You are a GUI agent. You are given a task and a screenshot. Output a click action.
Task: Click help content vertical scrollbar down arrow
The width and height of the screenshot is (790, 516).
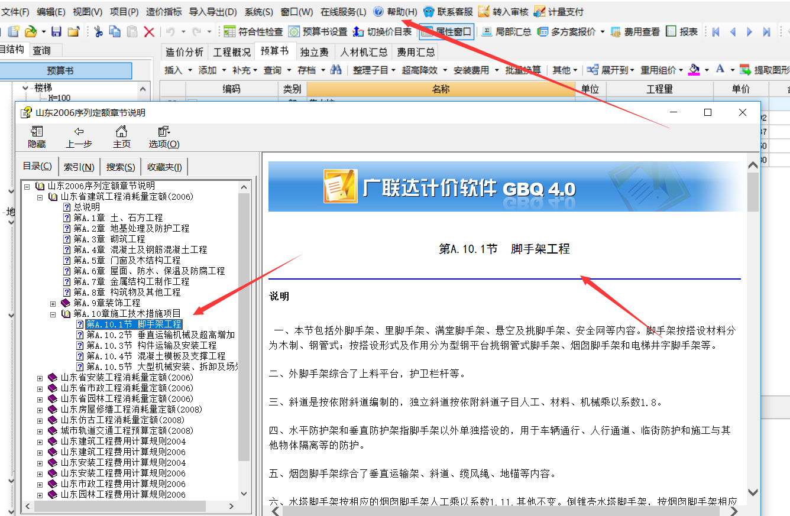coord(753,492)
